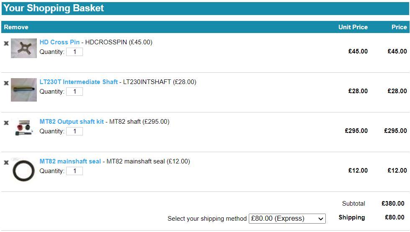
Task: Open the MT82 mainshaft seal link
Action: 70,161
